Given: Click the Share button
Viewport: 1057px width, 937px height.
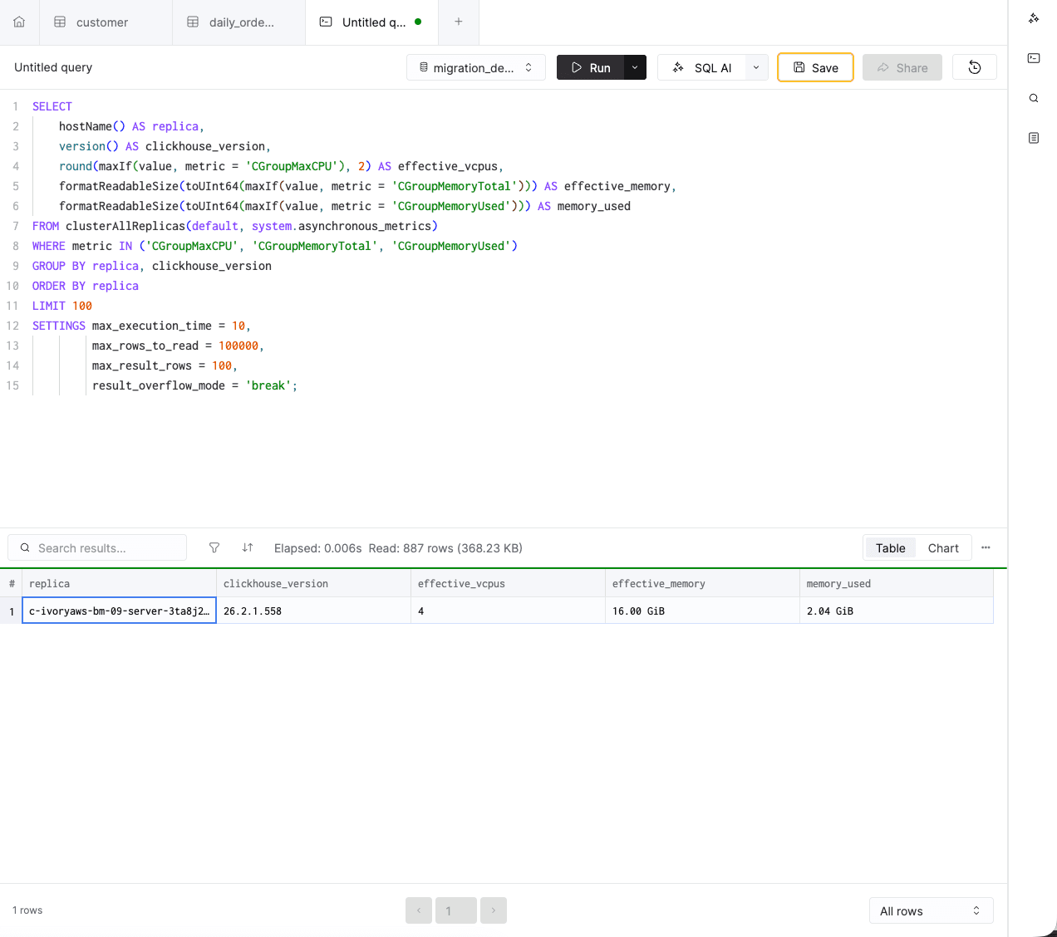Looking at the screenshot, I should pos(902,67).
